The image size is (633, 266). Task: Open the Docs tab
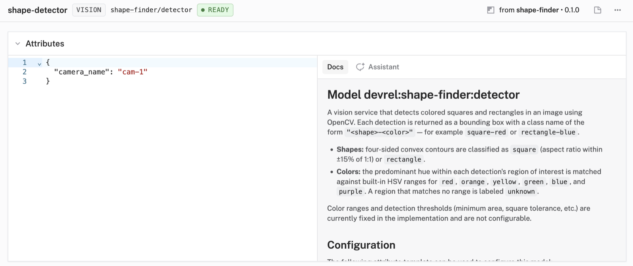tap(335, 67)
